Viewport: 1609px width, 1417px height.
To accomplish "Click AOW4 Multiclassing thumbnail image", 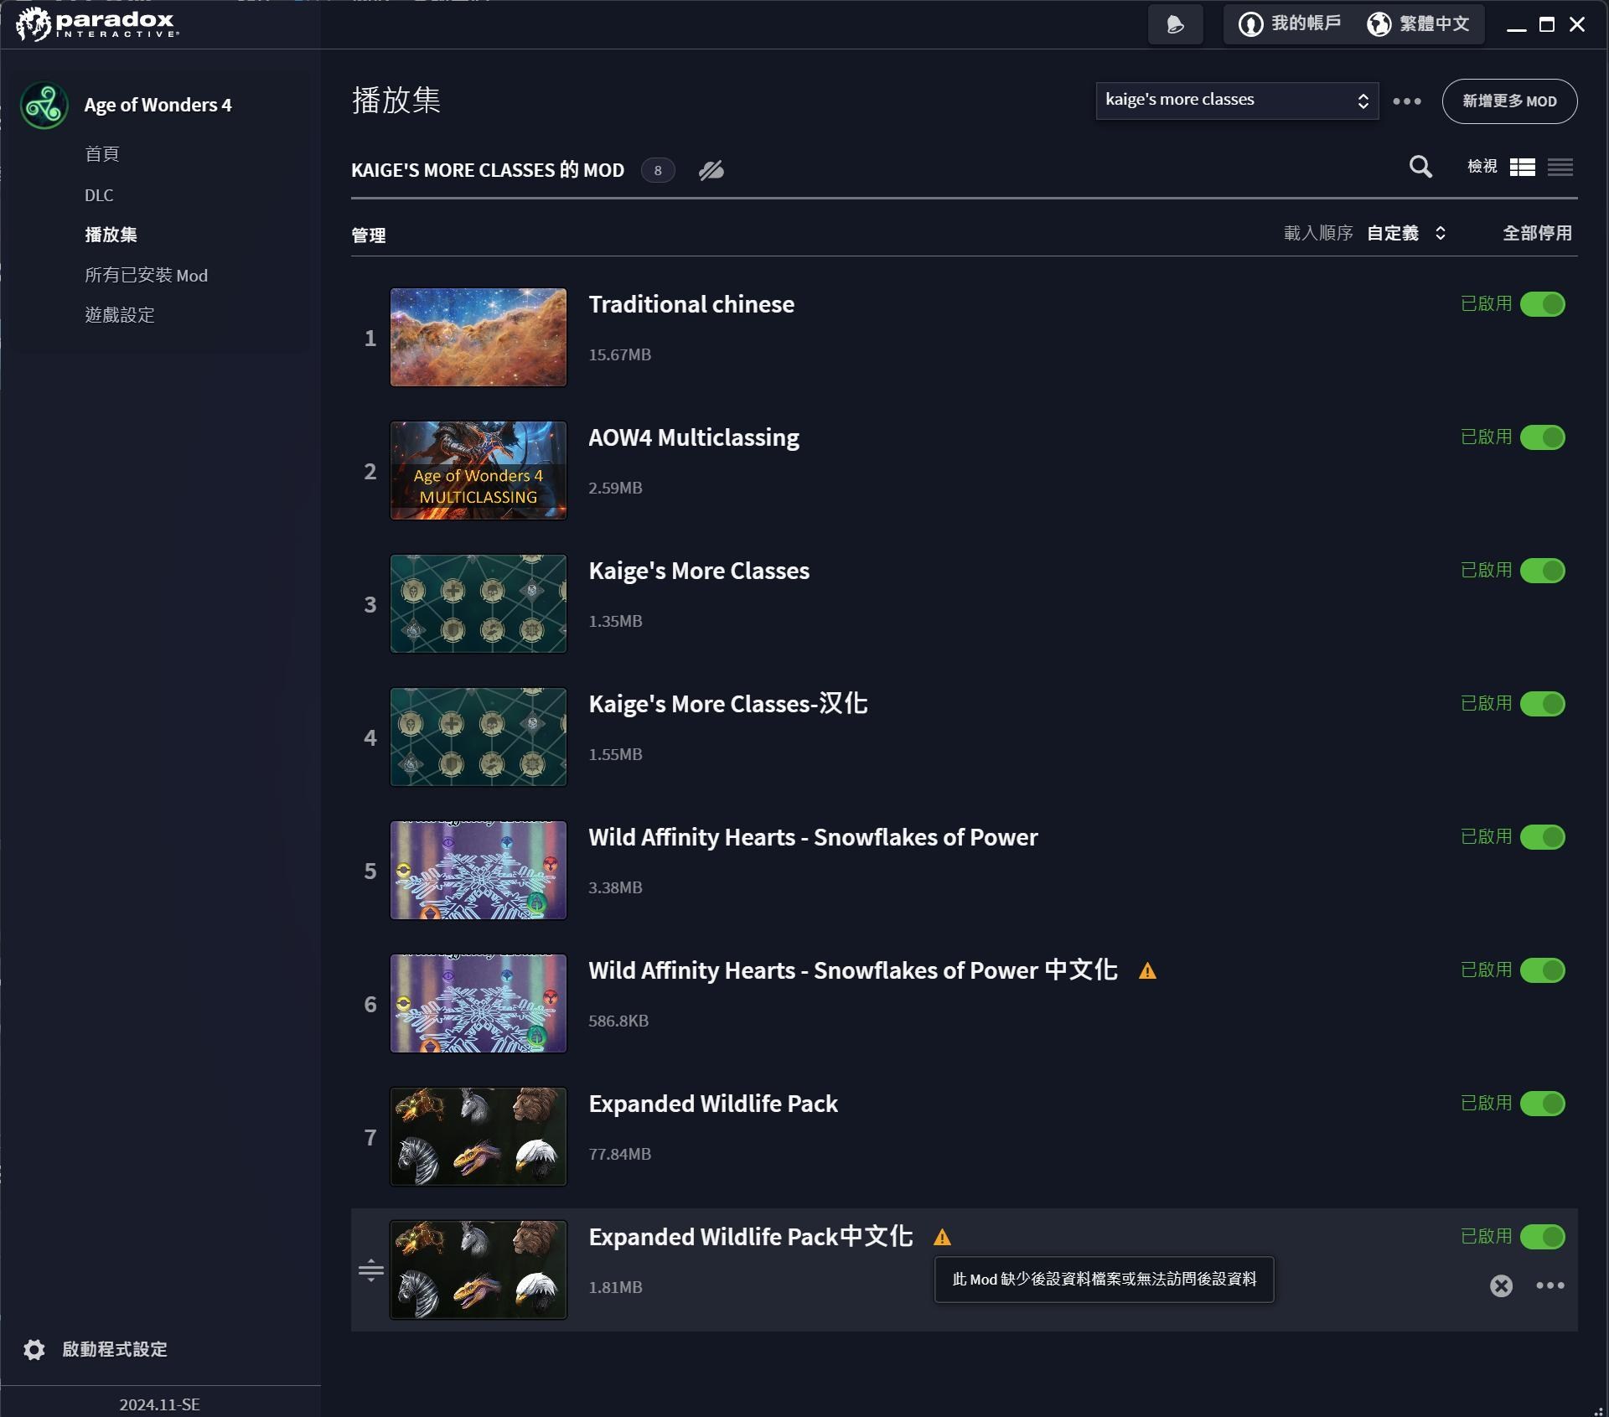I will coord(479,471).
